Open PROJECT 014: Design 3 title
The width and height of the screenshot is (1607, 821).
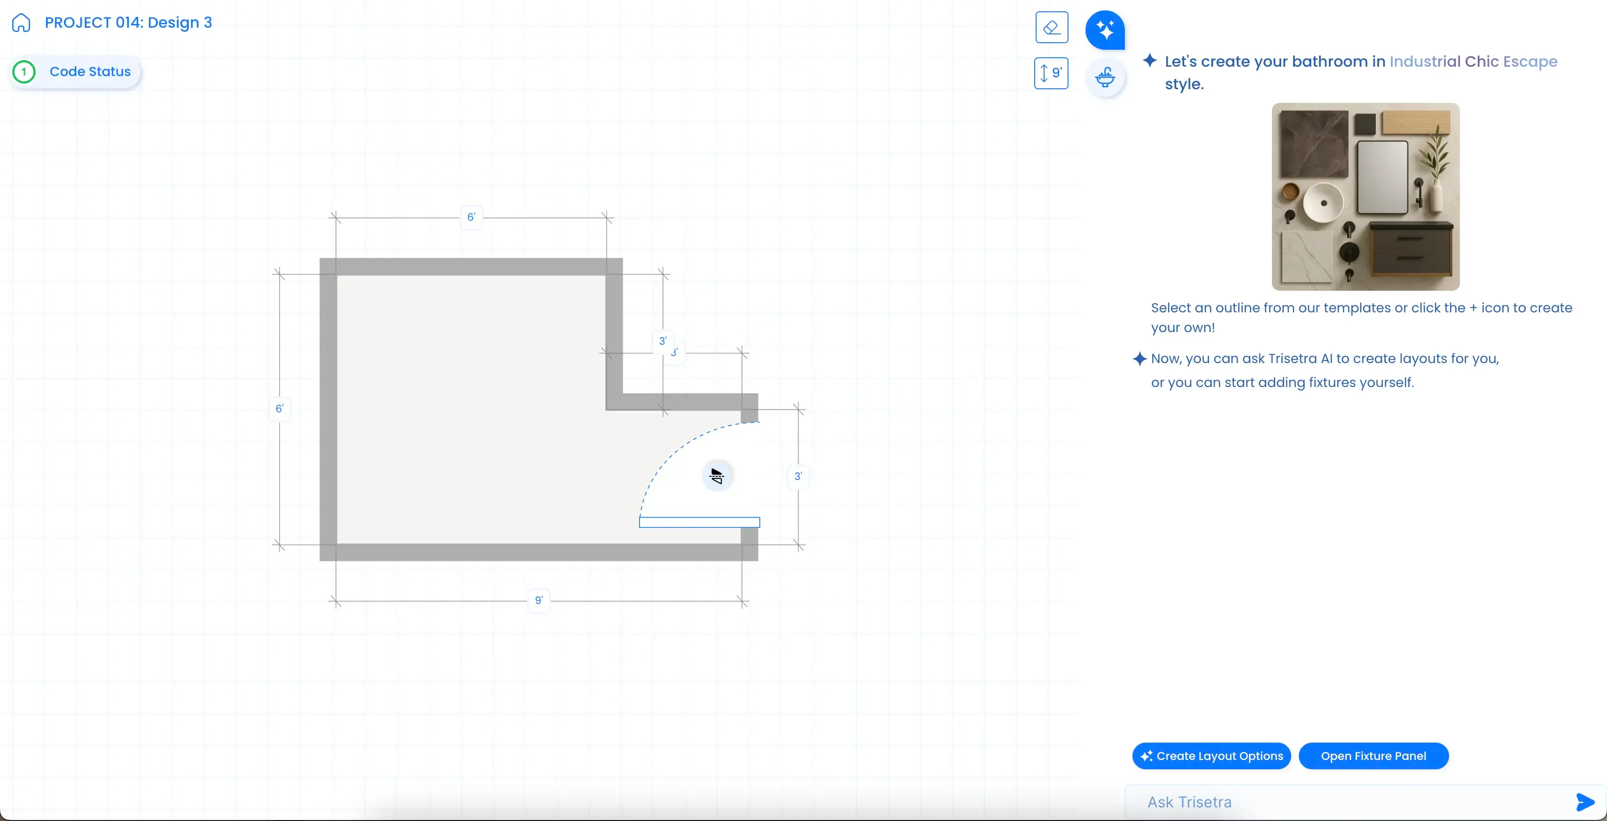point(128,23)
